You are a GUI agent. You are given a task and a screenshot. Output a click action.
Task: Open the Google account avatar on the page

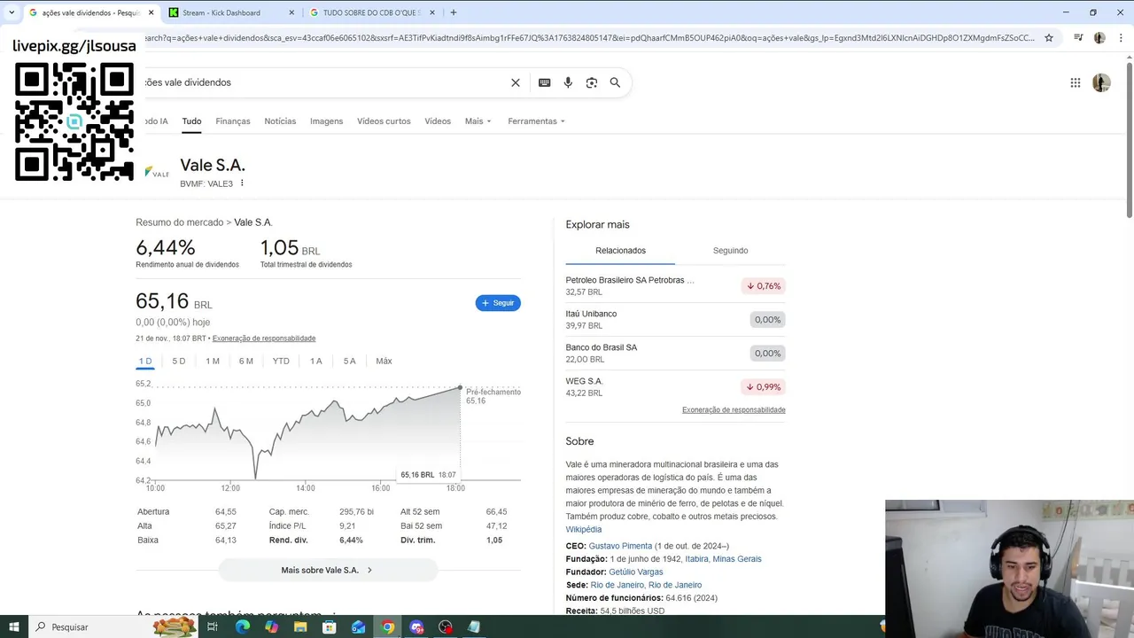[1101, 82]
